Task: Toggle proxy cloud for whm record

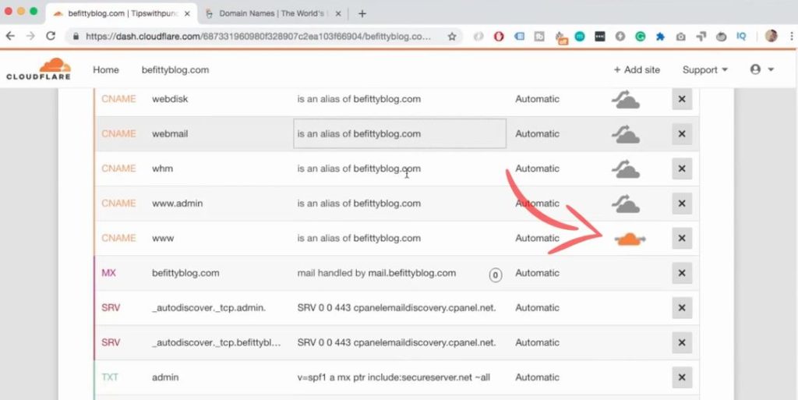Action: point(626,168)
